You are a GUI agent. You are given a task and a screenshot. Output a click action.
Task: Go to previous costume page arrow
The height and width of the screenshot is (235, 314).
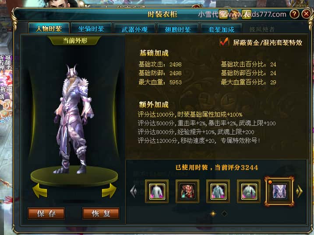coord(134,191)
